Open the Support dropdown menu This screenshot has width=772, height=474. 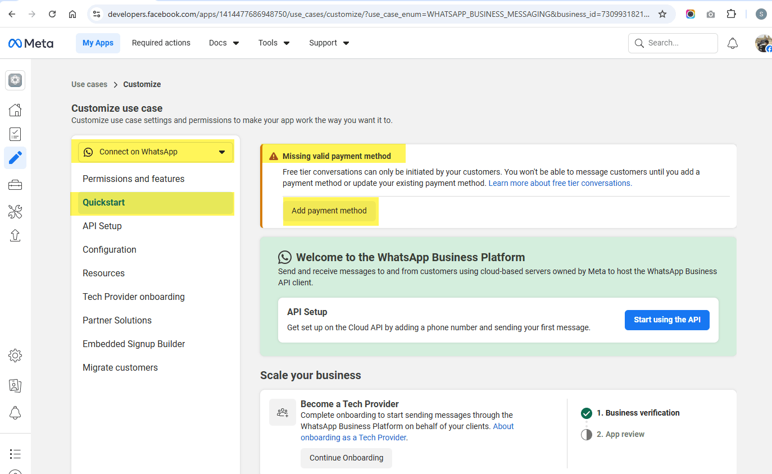[329, 43]
